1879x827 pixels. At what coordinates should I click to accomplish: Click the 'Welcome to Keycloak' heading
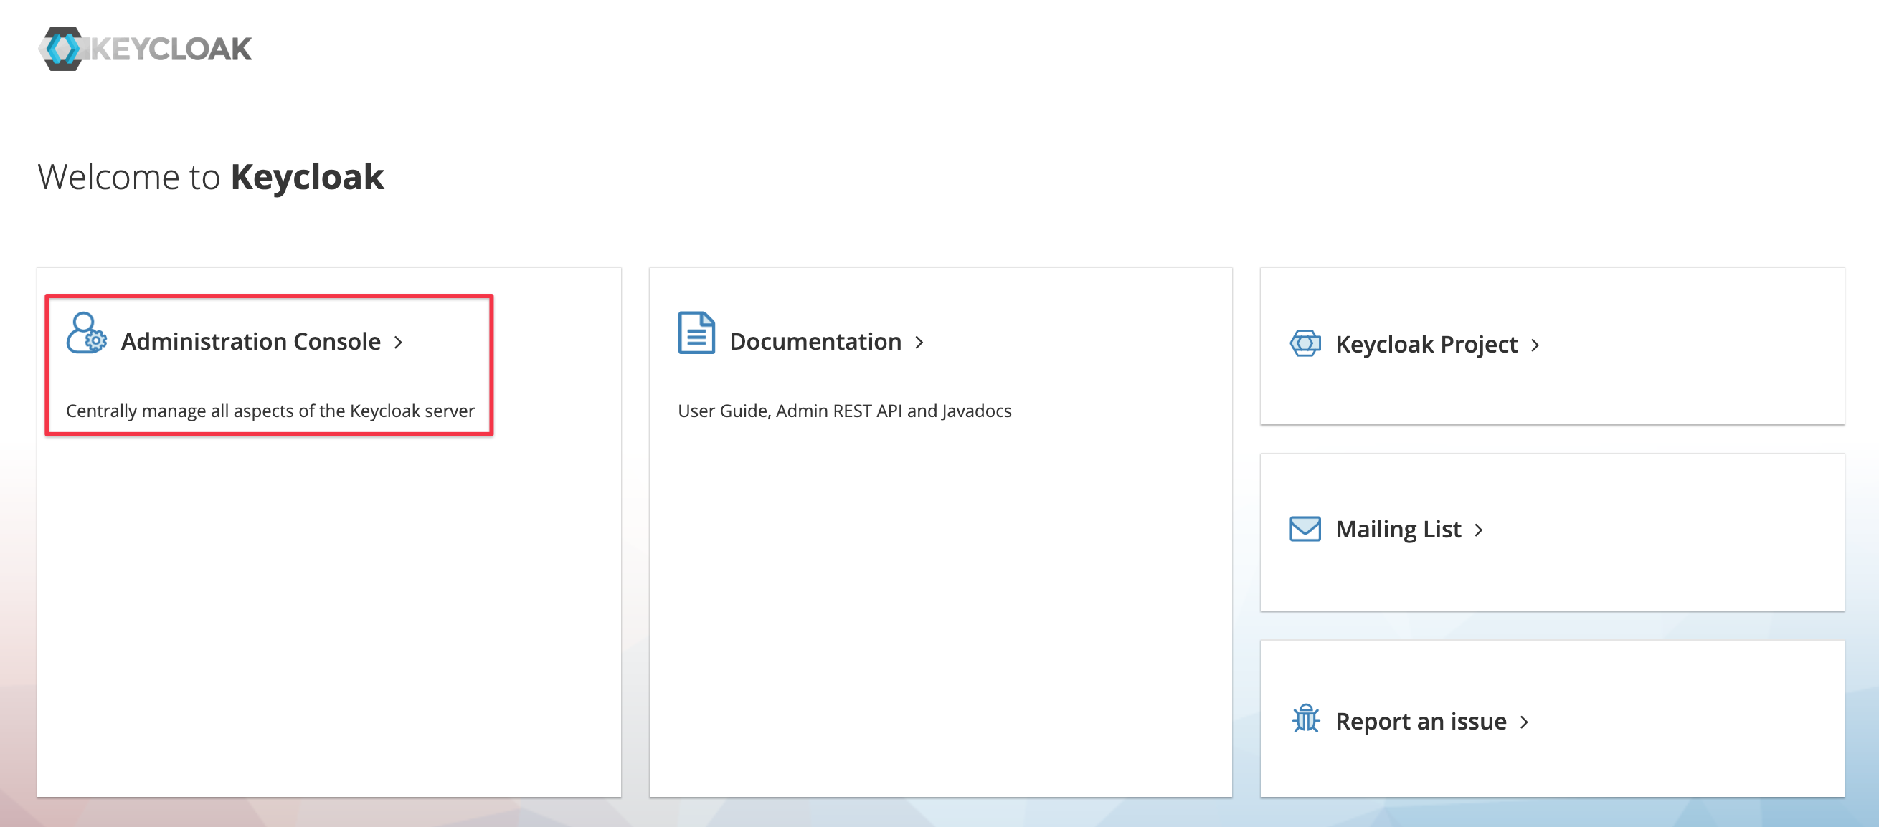(x=211, y=177)
